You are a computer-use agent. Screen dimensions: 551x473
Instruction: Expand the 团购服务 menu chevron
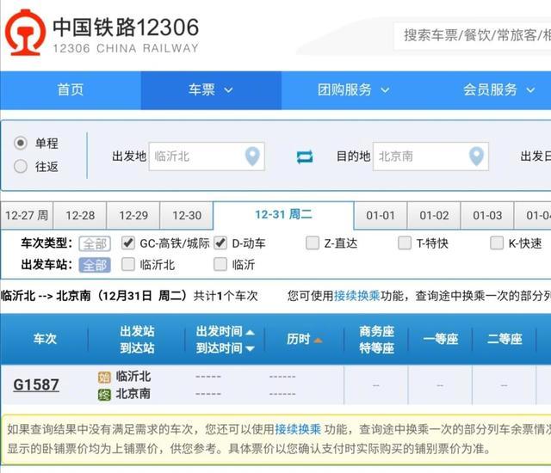385,90
